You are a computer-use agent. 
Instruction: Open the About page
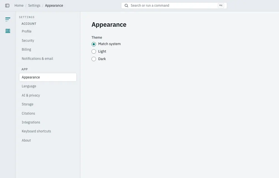(48, 140)
